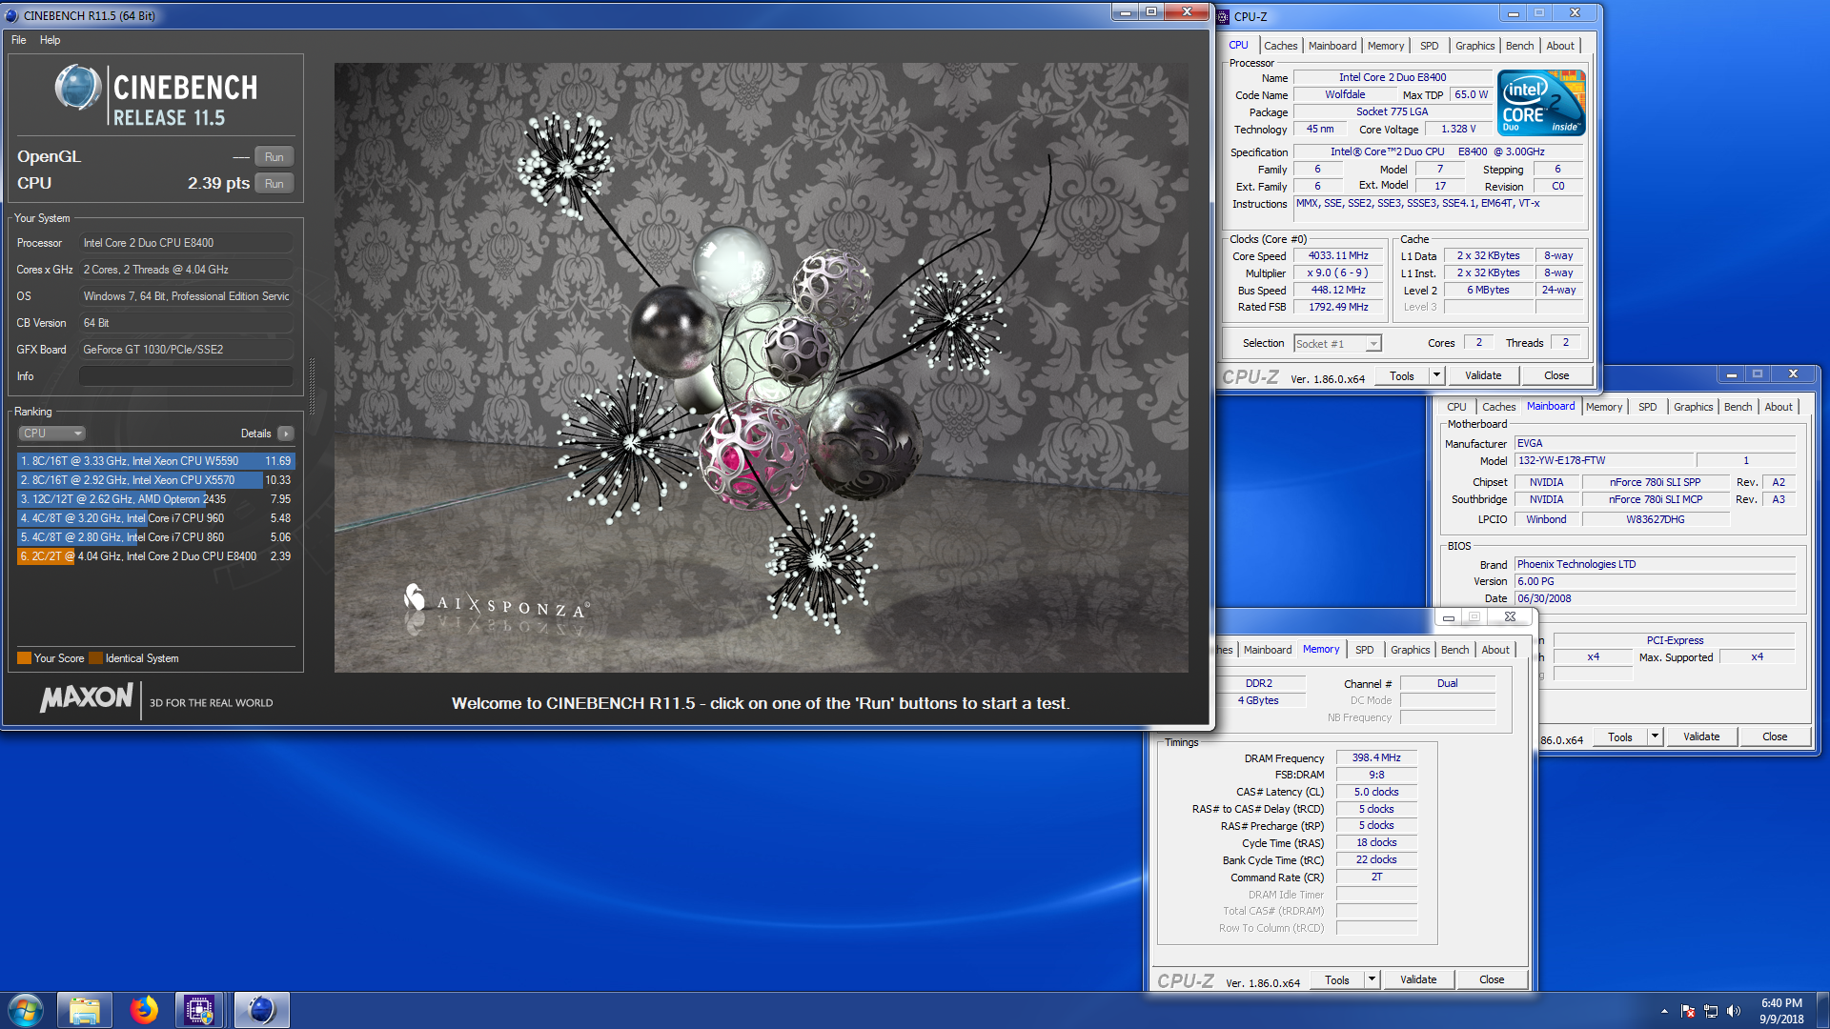This screenshot has width=1830, height=1029.
Task: Open CPU tab in Mainboard CPU-Z window
Action: (x=1456, y=407)
